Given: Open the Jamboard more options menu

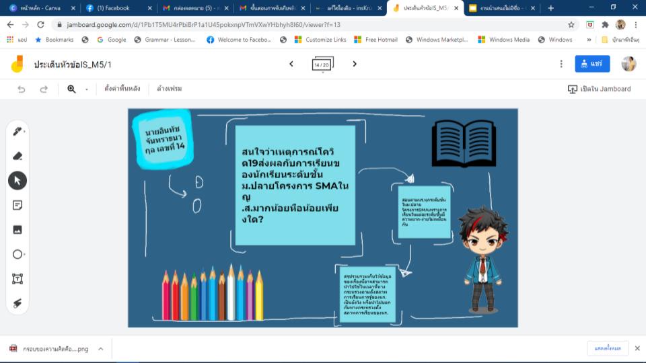Looking at the screenshot, I should 561,64.
